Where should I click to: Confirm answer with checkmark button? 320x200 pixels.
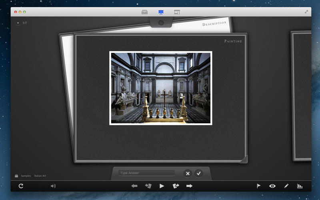pos(198,174)
